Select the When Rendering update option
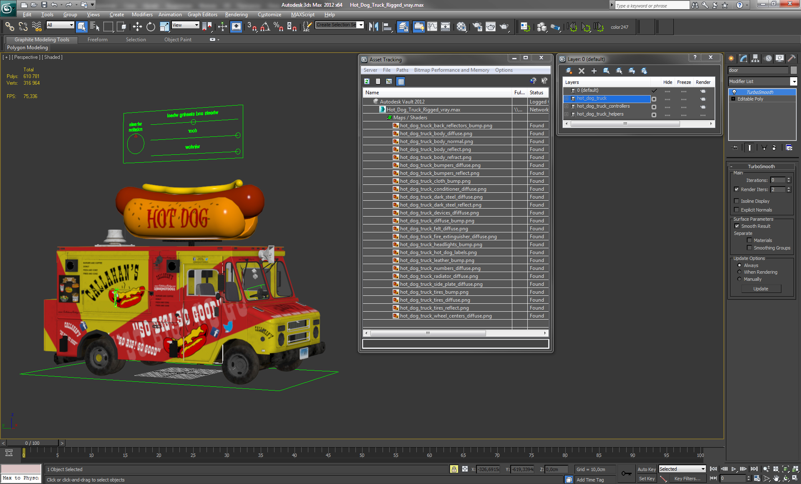Screen dimensions: 801x484 click(739, 272)
